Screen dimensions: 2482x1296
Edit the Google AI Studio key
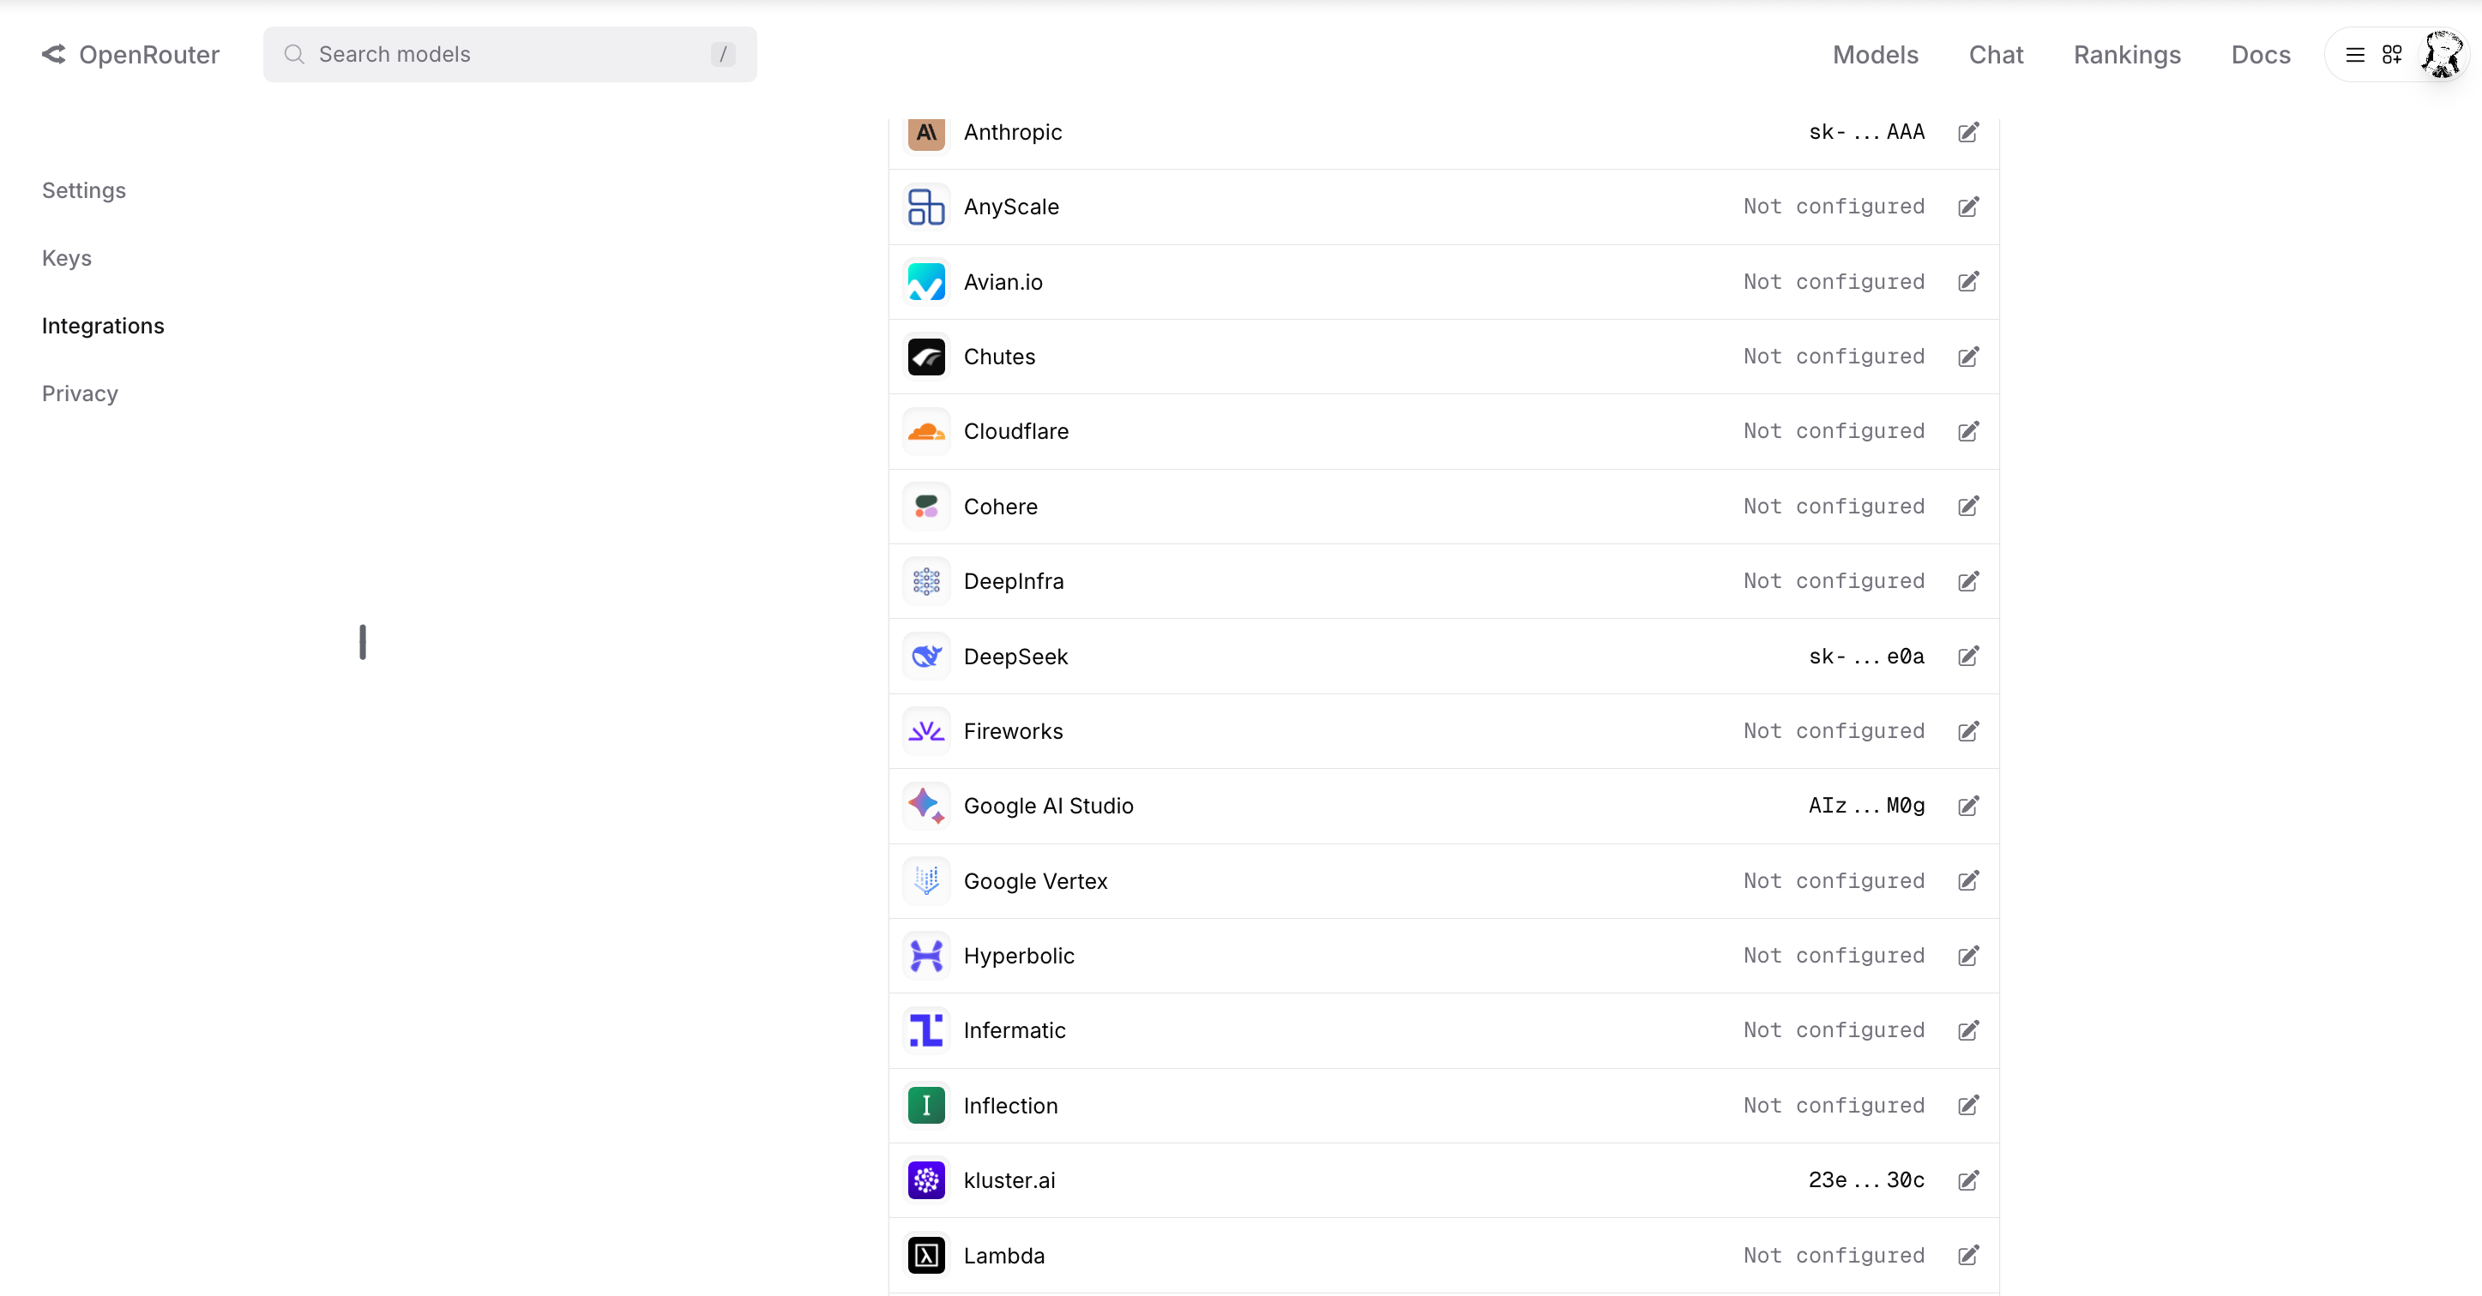coord(1968,806)
